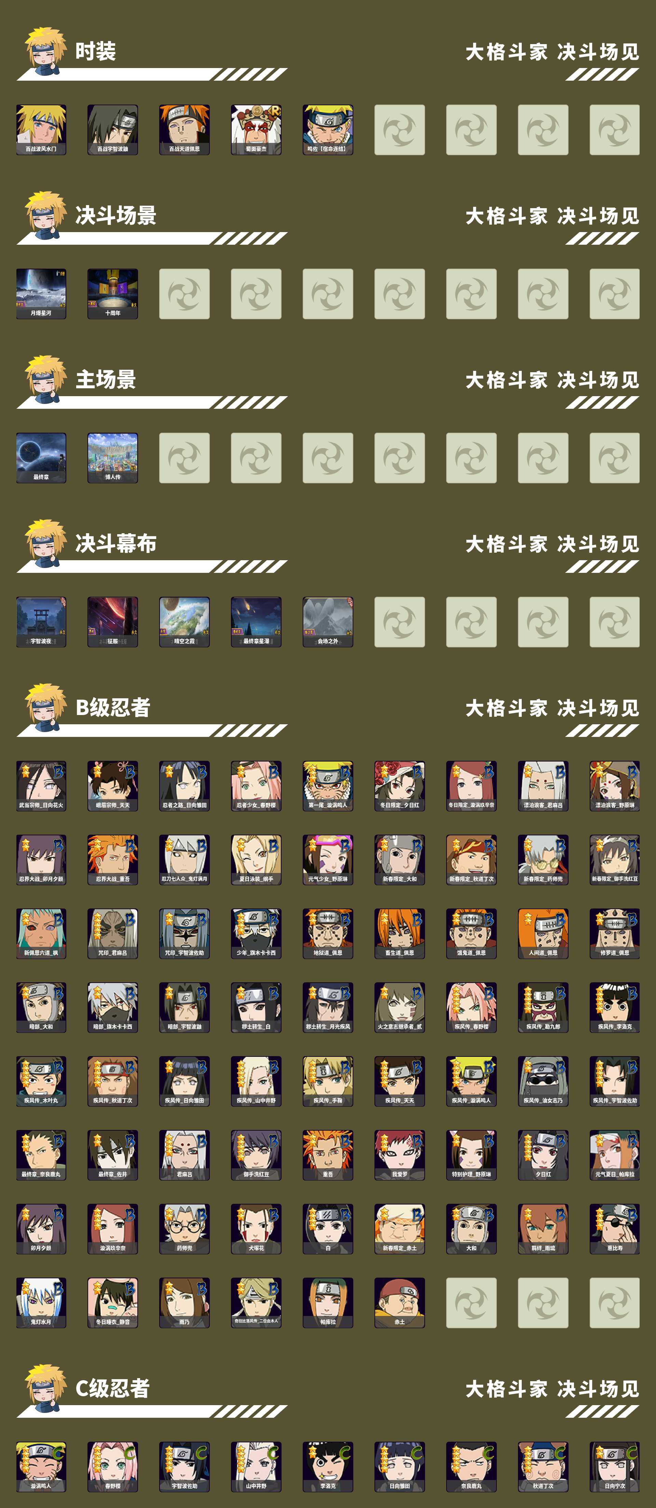Open the 月绫星河 duel scene thumbnail
This screenshot has width=656, height=1508.
41,294
